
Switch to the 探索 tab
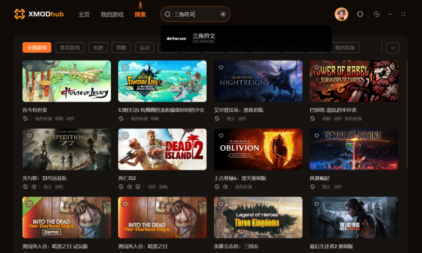(140, 15)
